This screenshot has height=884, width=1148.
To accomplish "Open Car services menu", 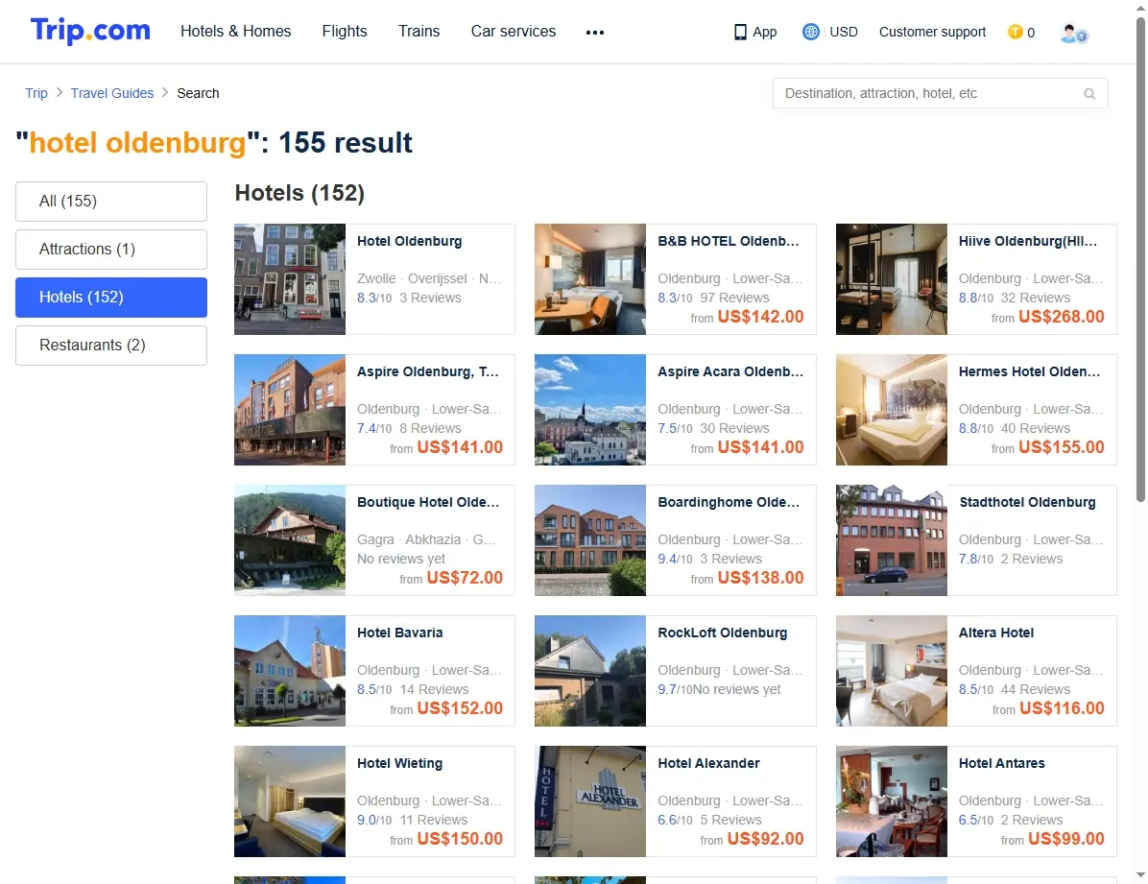I will pos(514,32).
